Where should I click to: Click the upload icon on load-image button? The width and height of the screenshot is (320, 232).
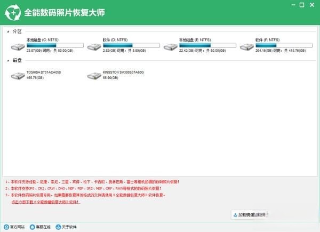coord(235,215)
